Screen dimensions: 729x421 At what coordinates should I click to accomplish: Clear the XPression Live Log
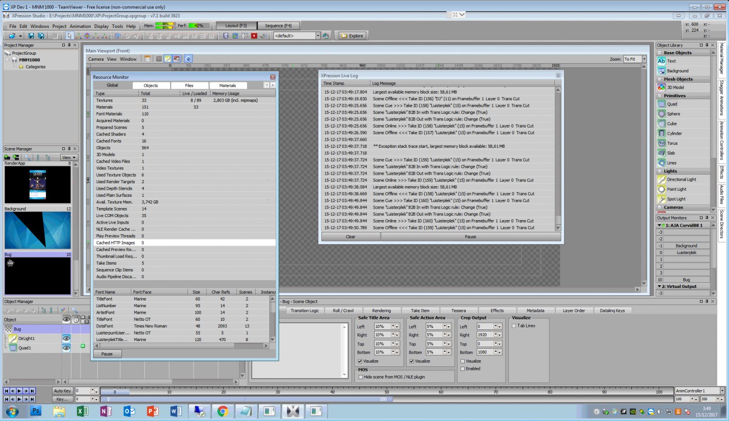pyautogui.click(x=350, y=237)
